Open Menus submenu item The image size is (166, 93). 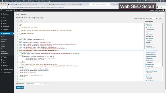click(3, 44)
